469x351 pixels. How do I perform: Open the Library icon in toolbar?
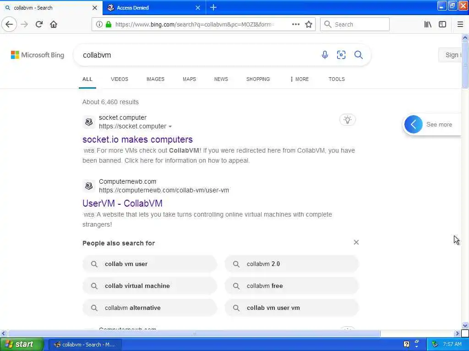(428, 24)
